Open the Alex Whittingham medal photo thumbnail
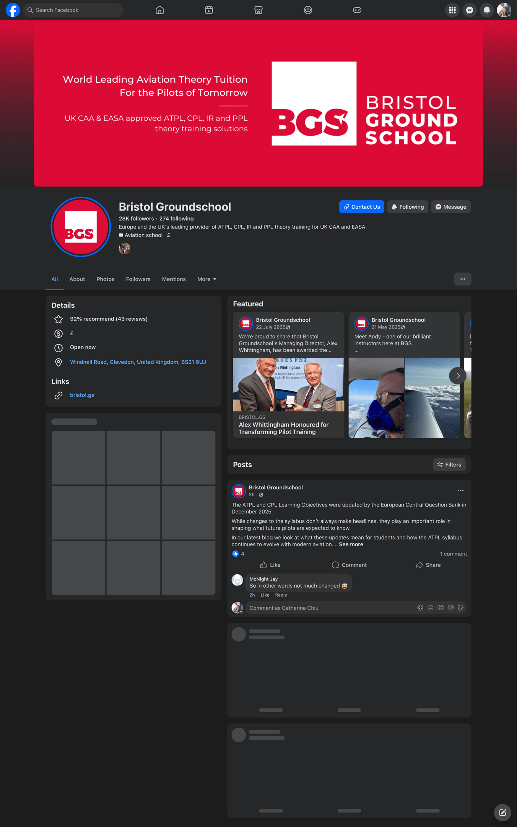 (x=289, y=384)
